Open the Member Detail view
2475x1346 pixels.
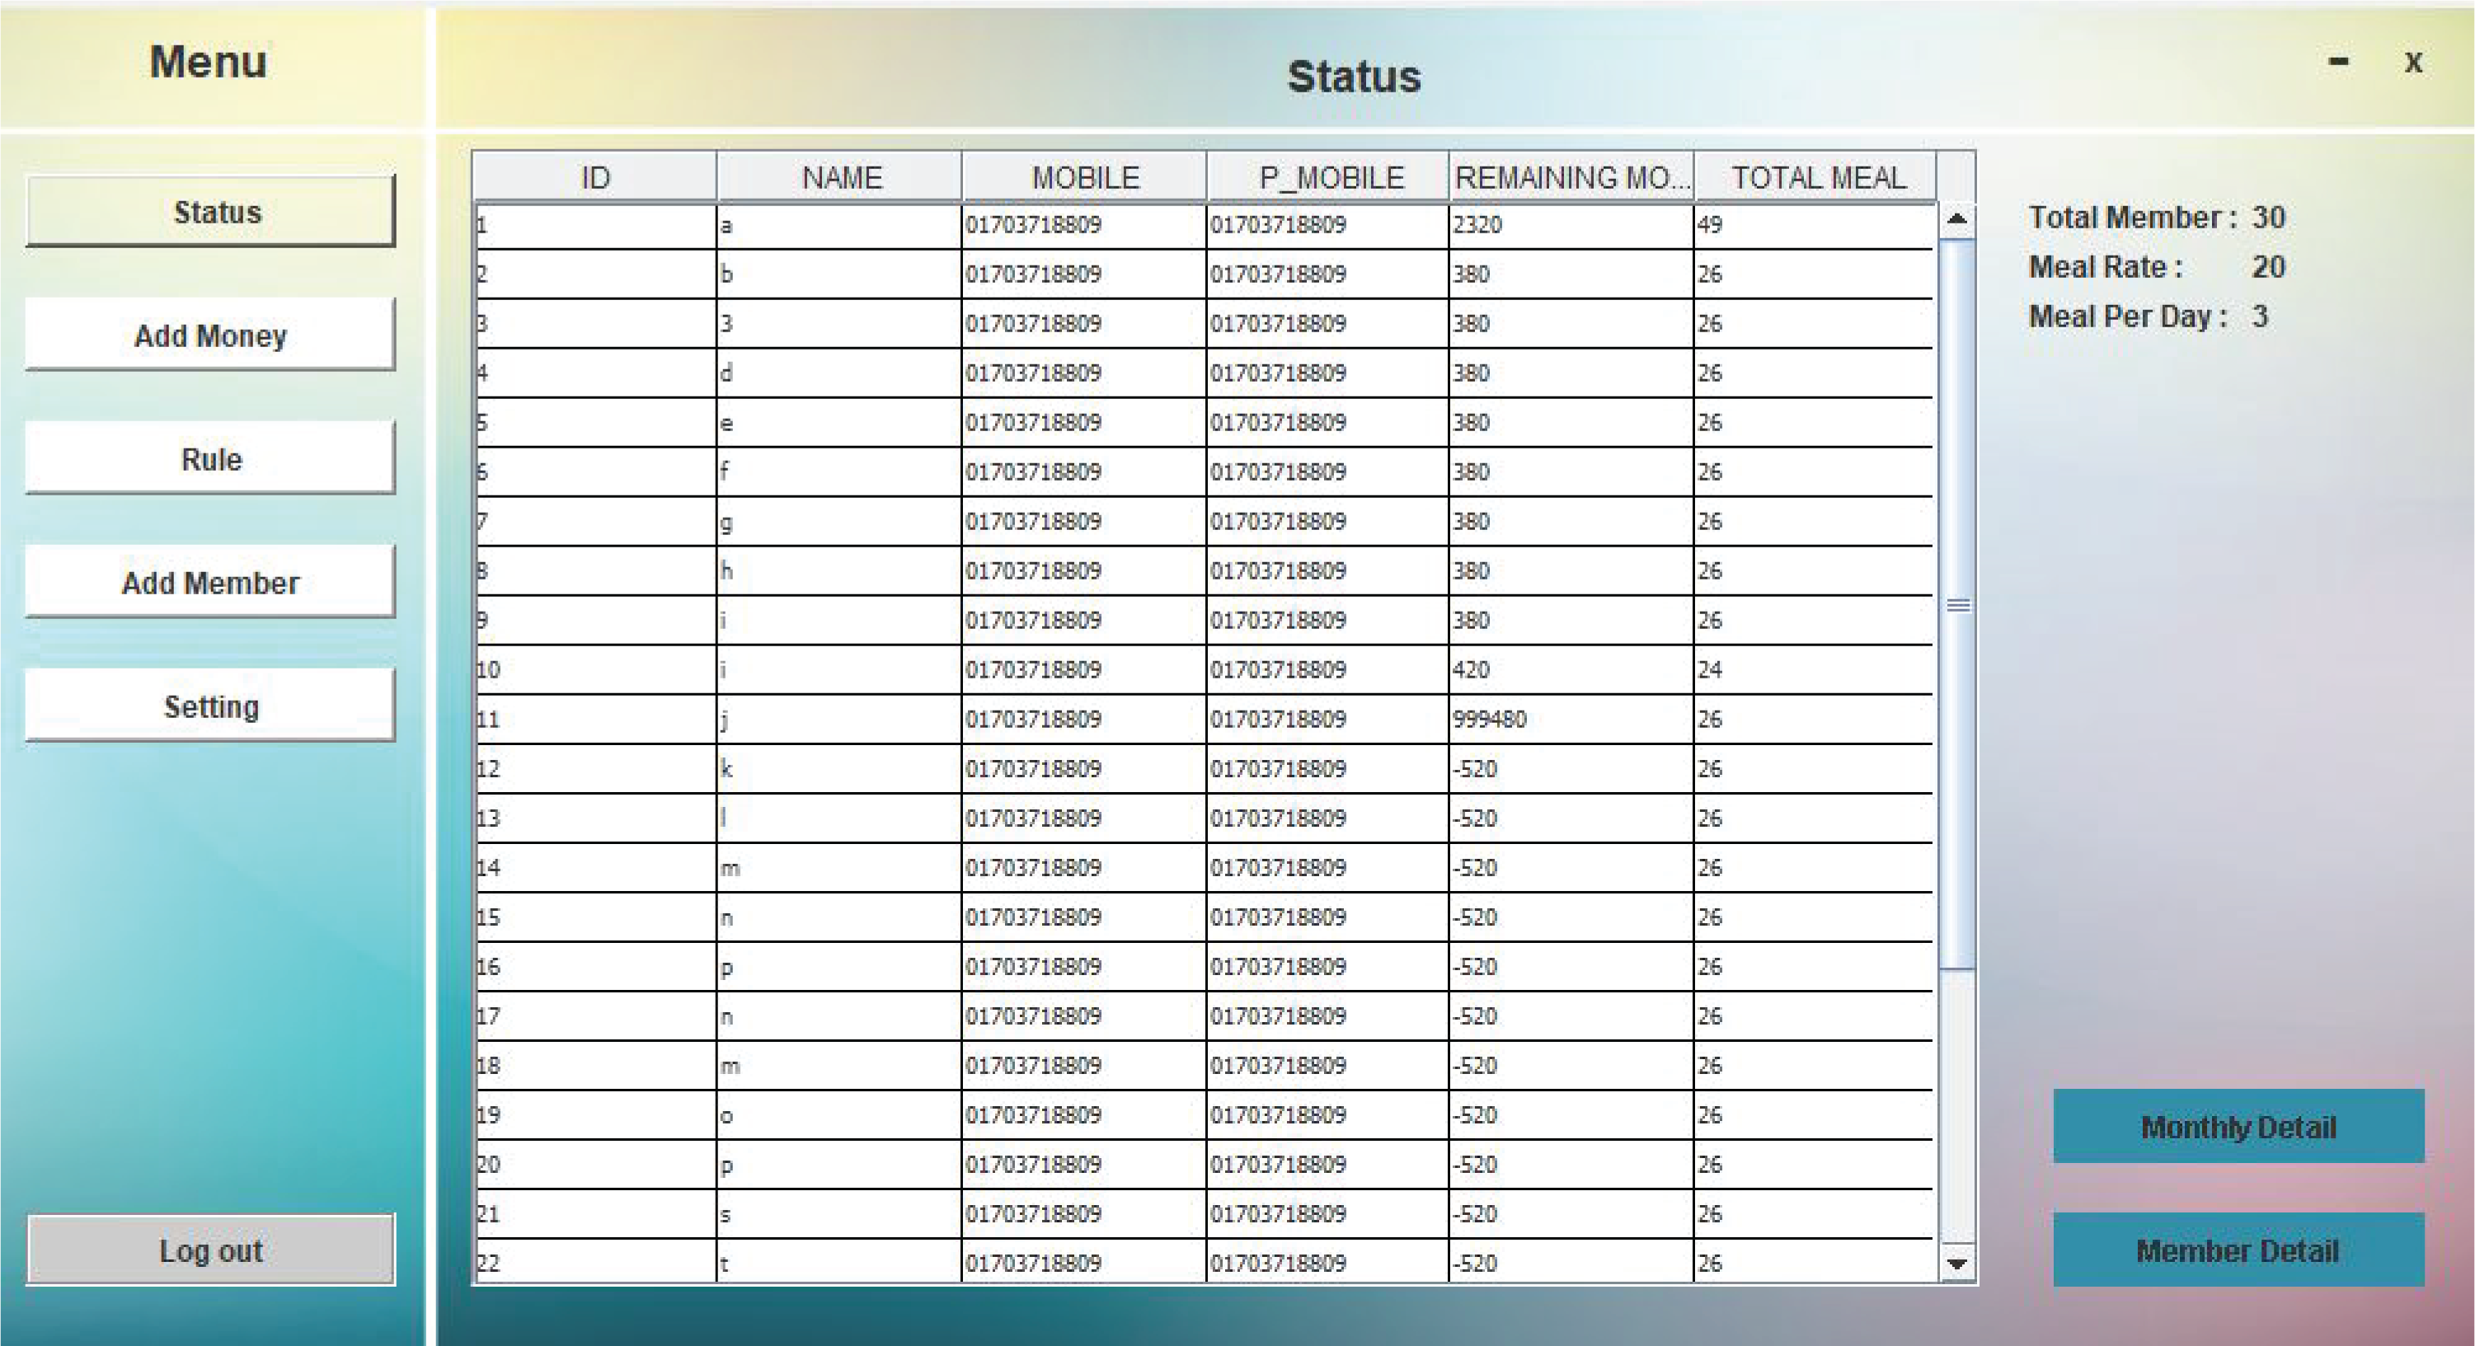tap(2238, 1250)
